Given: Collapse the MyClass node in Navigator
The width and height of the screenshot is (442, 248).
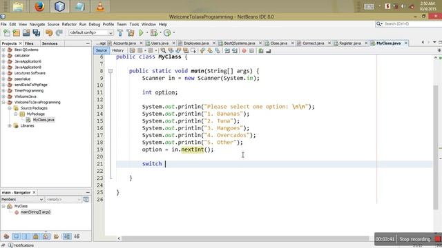Looking at the screenshot, I should tap(3, 206).
